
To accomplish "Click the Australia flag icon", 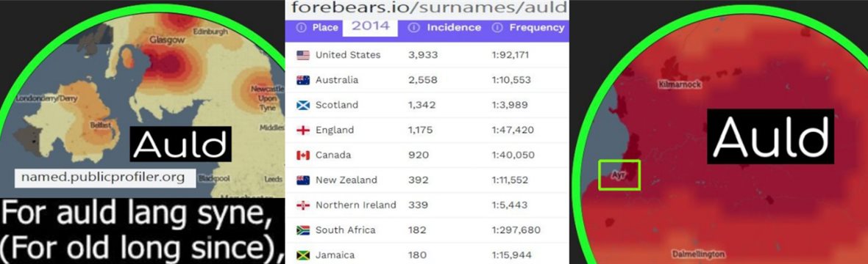I will tap(303, 80).
